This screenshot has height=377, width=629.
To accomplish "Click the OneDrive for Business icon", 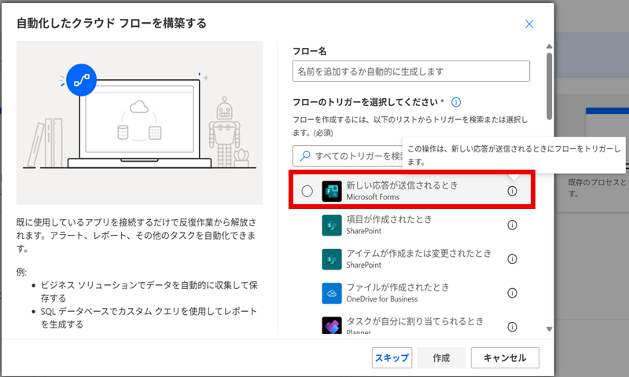I will pos(330,293).
